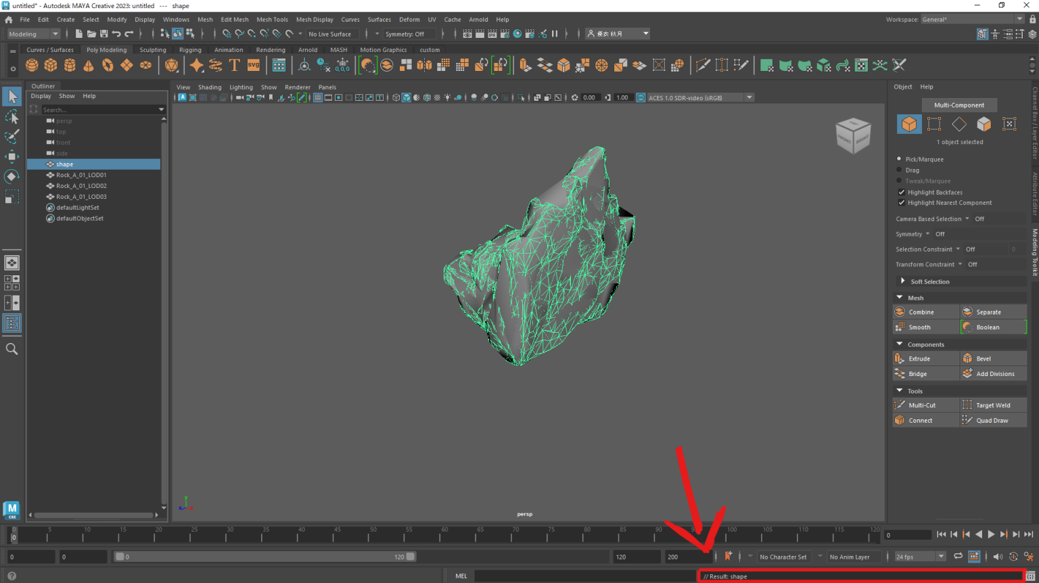
Task: Switch to the Sculpting shelf tab
Action: pyautogui.click(x=153, y=49)
